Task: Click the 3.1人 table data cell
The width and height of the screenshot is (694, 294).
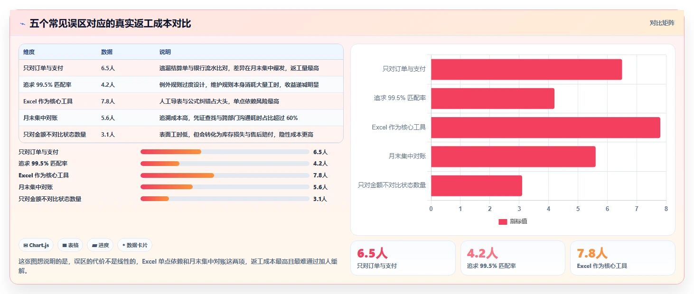Action: 108,135
